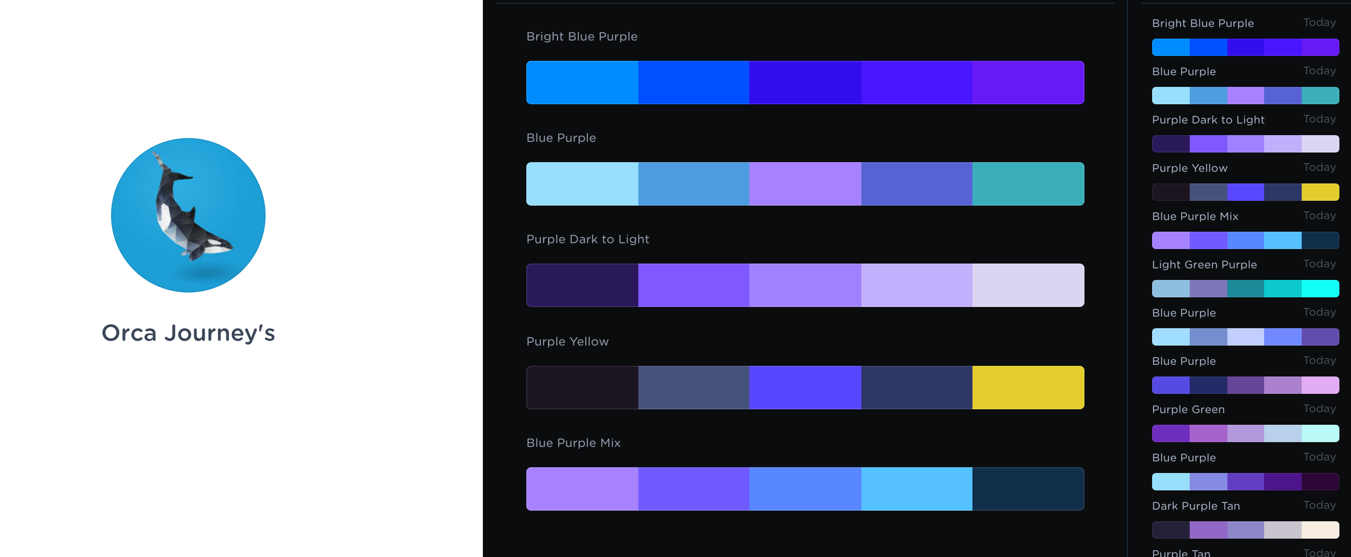Open Light Green Purple entry in sidebar
The image size is (1351, 557).
[x=1204, y=265]
